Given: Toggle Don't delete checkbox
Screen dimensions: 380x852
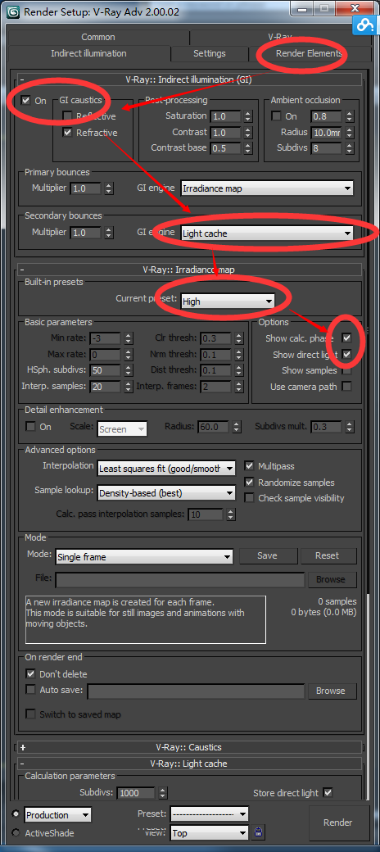Looking at the screenshot, I should tap(31, 673).
